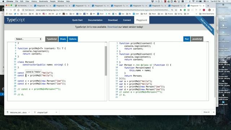
Task: Close the active Playground tab
Action: (x=204, y=6)
